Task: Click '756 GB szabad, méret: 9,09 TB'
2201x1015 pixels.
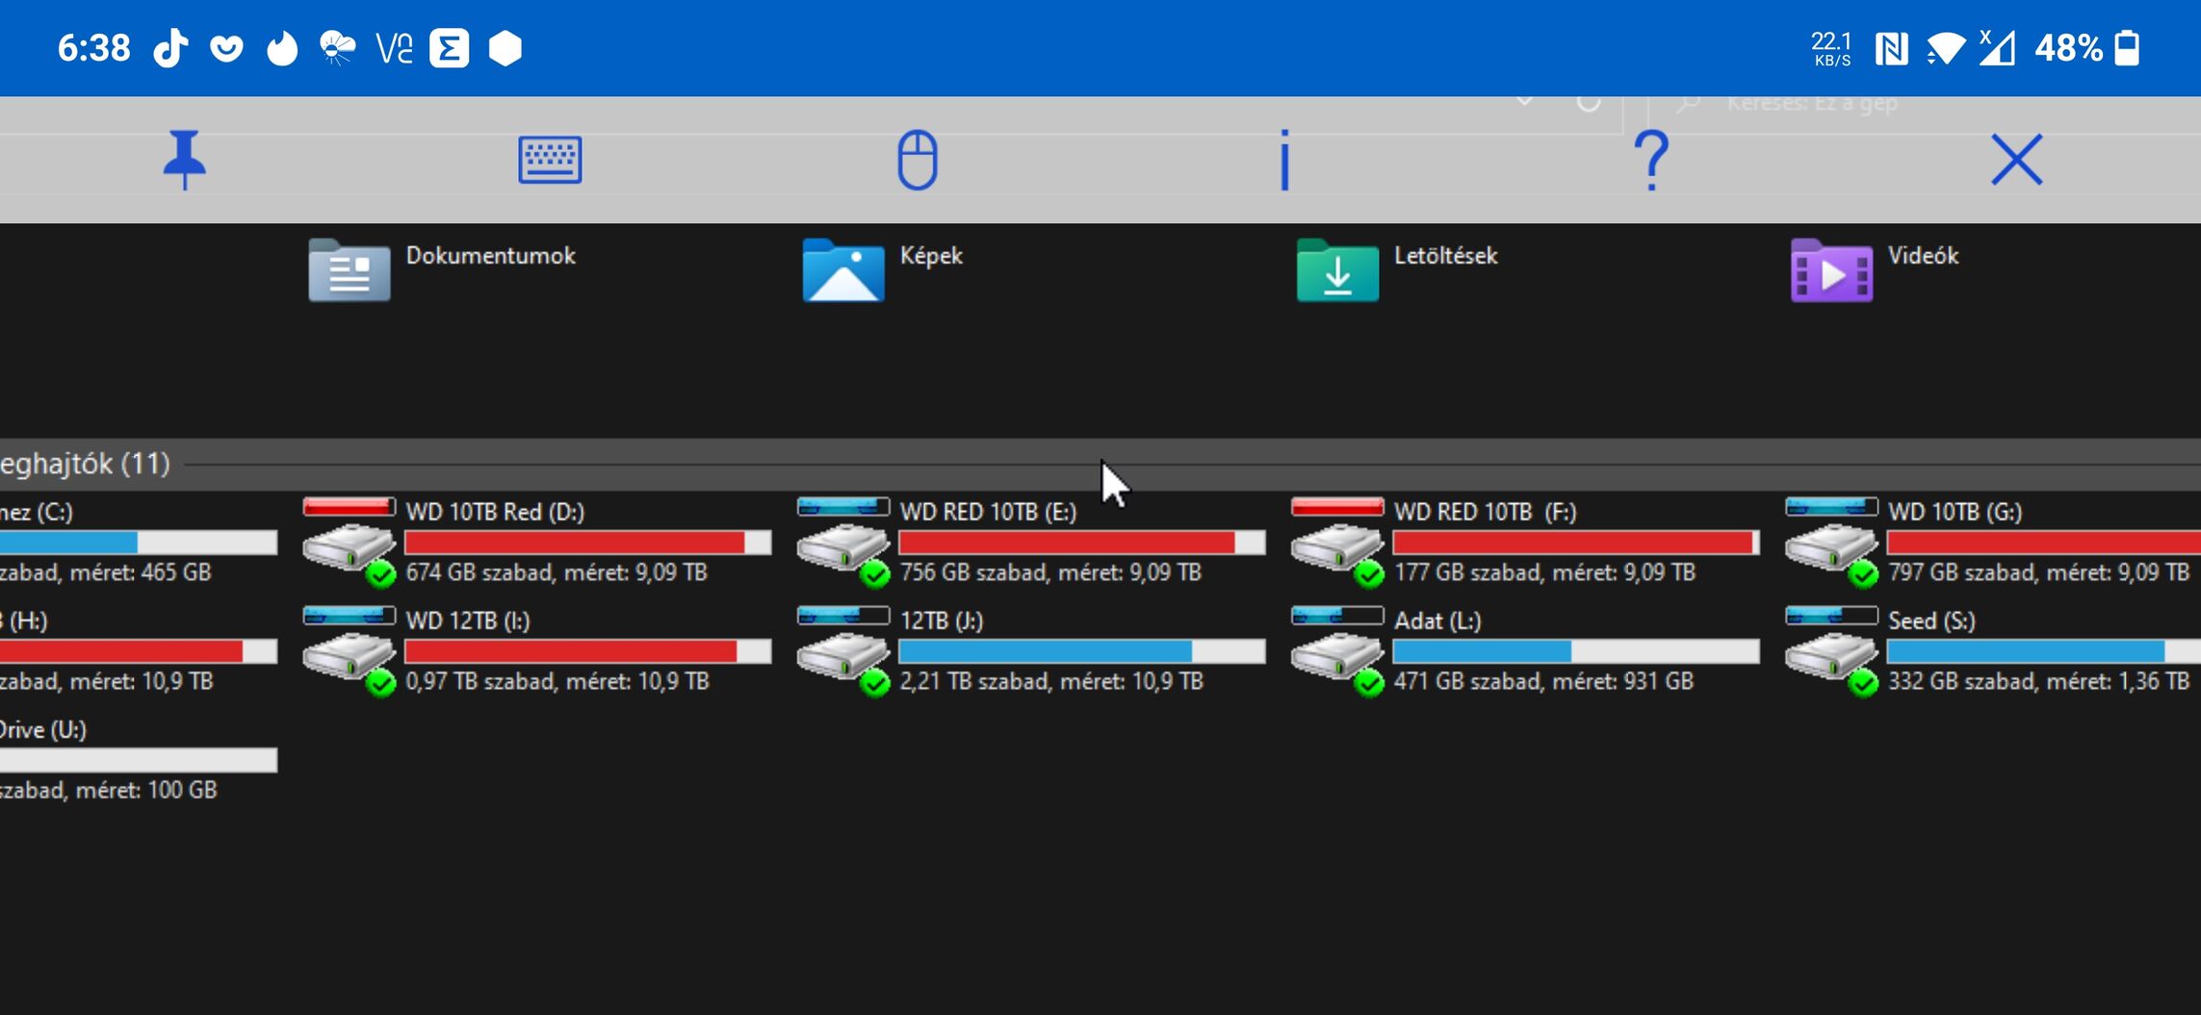Action: (x=1050, y=572)
